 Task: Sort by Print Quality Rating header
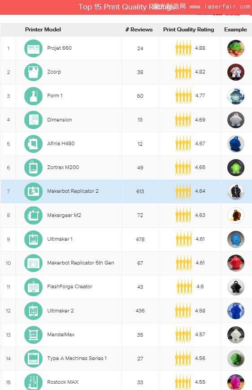tap(189, 30)
